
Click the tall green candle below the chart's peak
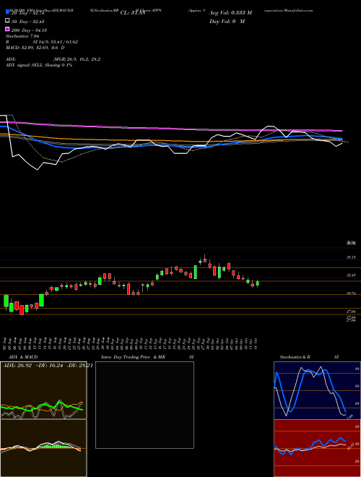click(x=196, y=272)
